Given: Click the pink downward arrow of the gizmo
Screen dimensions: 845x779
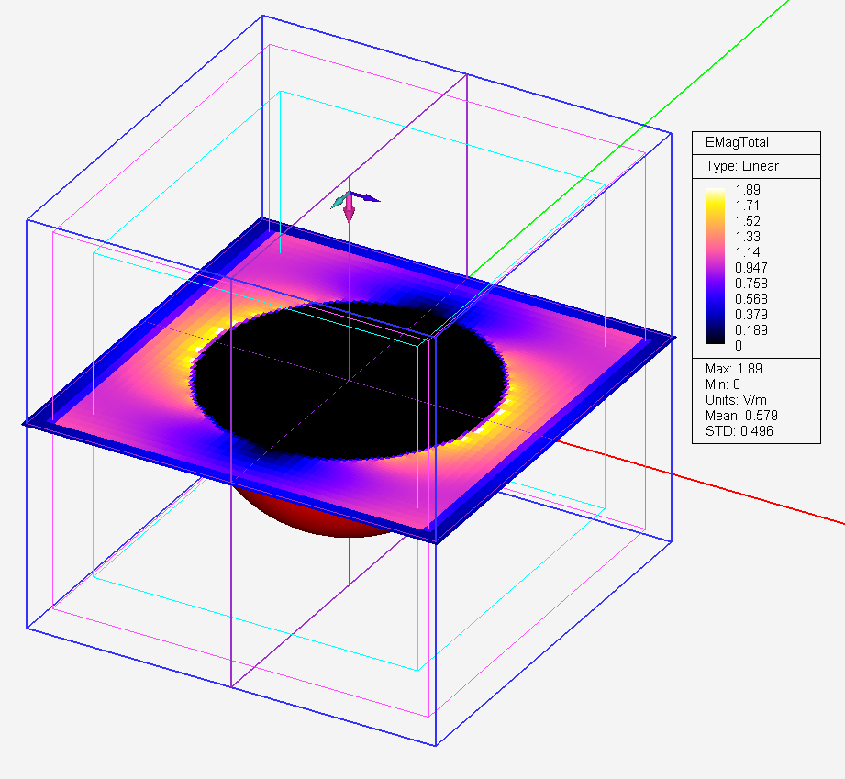Looking at the screenshot, I should click(349, 214).
